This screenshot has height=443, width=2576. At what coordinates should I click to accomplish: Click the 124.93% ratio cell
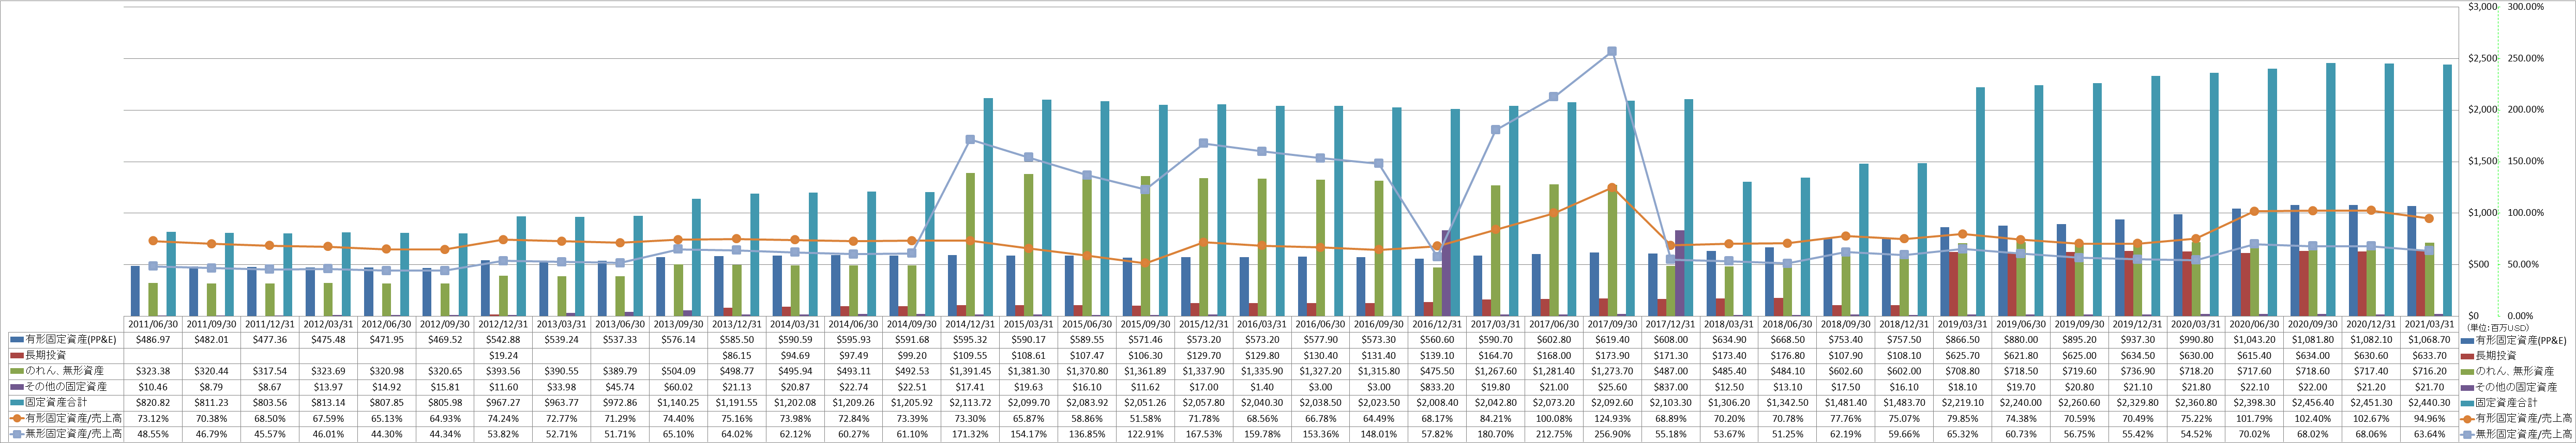point(1611,418)
